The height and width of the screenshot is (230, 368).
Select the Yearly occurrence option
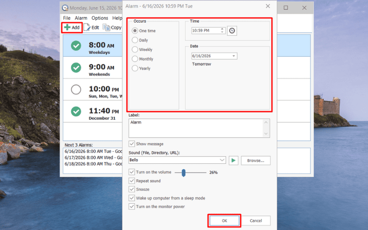pyautogui.click(x=135, y=68)
